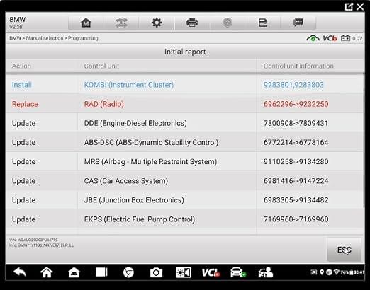Click the value 6983305->9134482
The width and height of the screenshot is (370, 290).
(x=296, y=200)
